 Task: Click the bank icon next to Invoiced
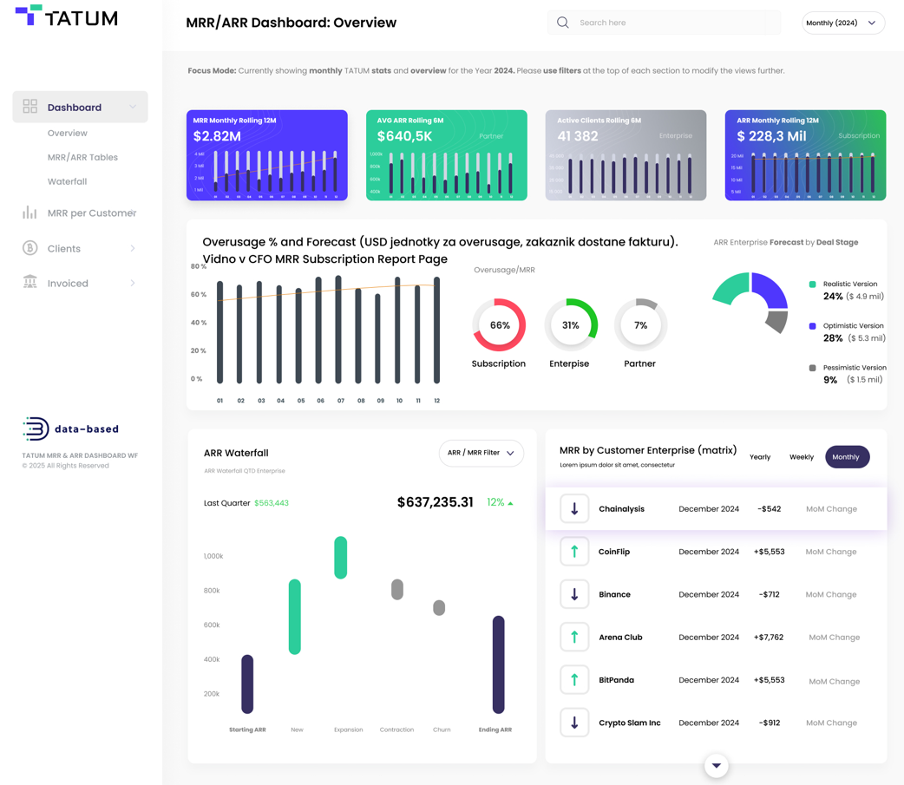(29, 283)
